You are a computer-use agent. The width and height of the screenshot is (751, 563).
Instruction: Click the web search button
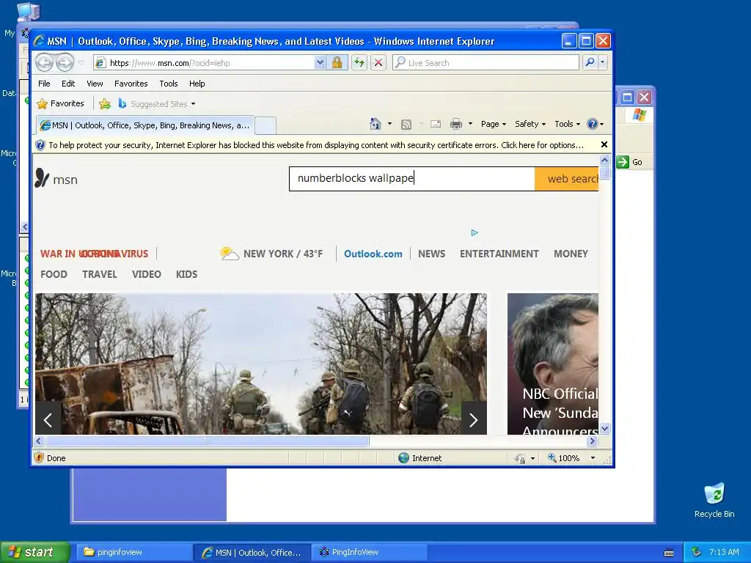pyautogui.click(x=567, y=179)
